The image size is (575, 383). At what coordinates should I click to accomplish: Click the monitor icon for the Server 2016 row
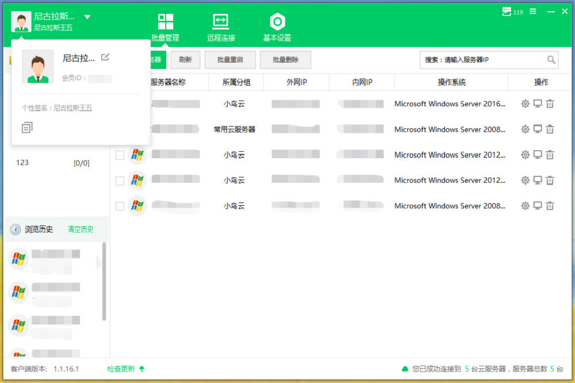tap(538, 104)
